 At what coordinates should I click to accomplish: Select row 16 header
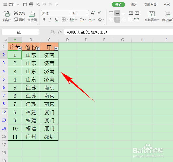[4, 136]
